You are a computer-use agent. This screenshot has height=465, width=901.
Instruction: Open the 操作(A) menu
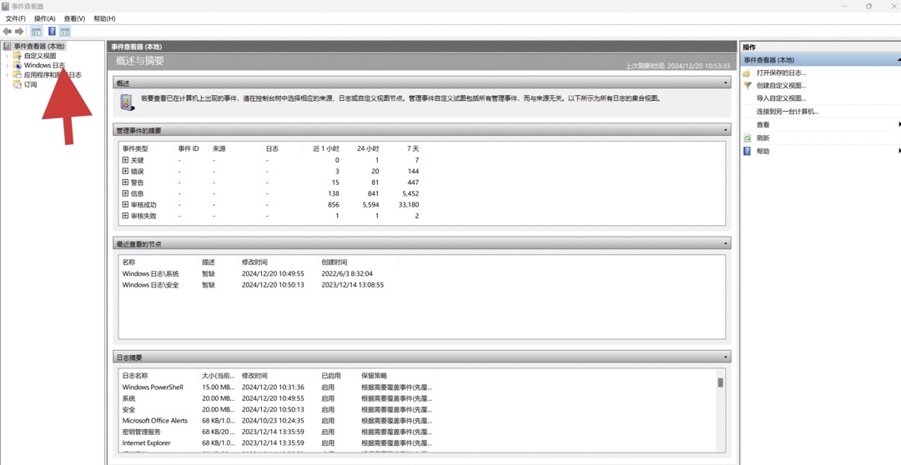44,18
